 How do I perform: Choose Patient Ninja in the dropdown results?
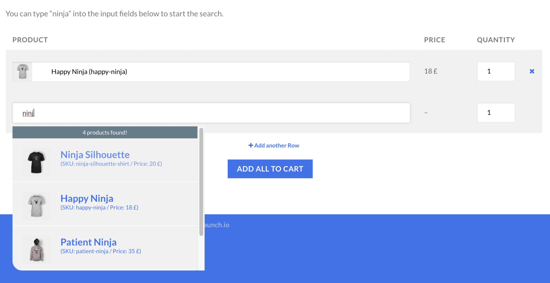coord(88,242)
